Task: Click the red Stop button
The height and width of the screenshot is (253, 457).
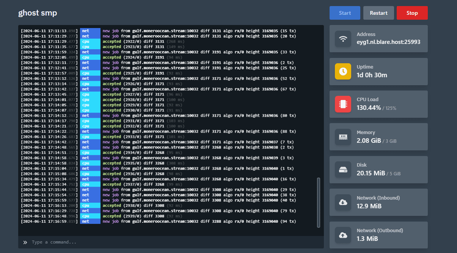Action: pos(412,13)
